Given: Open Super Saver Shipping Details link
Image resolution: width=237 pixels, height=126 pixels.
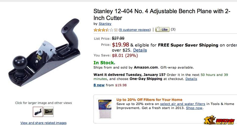Looking at the screenshot, I should click(140, 50).
